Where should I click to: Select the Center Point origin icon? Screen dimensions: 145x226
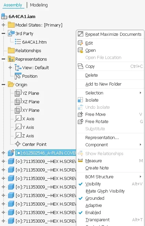(x=18, y=144)
